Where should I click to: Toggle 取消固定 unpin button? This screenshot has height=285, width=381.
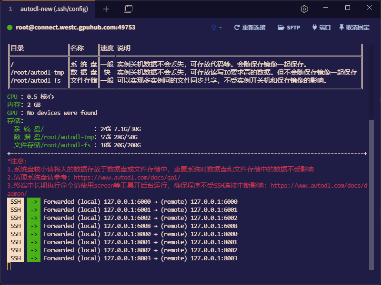(x=354, y=28)
